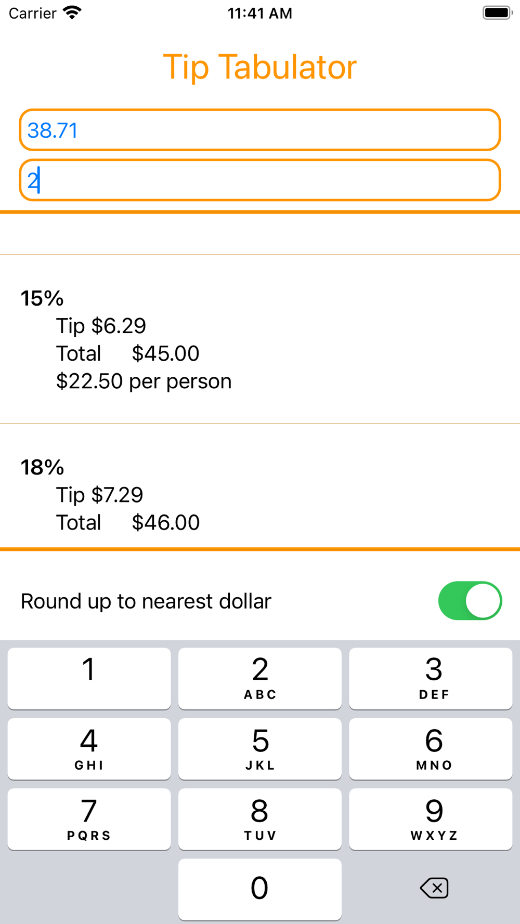Viewport: 520px width, 924px height.
Task: Tap the number of people field
Action: pyautogui.click(x=260, y=180)
